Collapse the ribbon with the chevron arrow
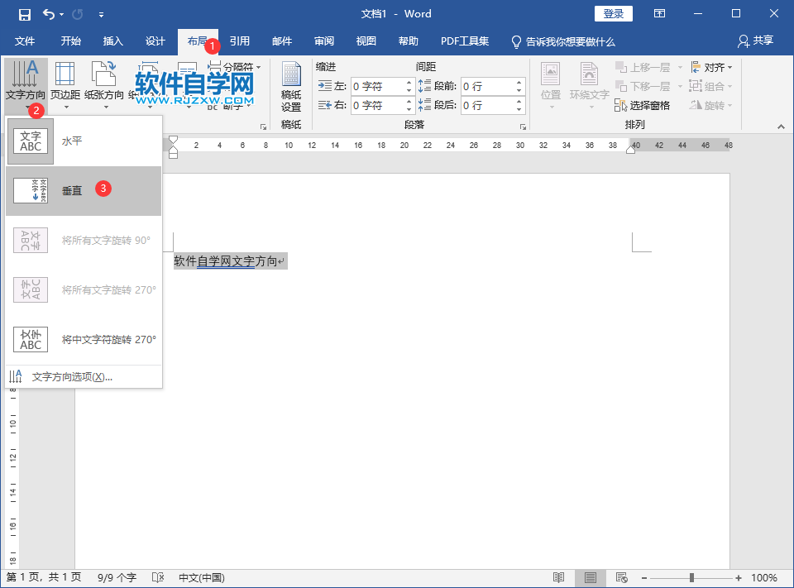 (779, 127)
